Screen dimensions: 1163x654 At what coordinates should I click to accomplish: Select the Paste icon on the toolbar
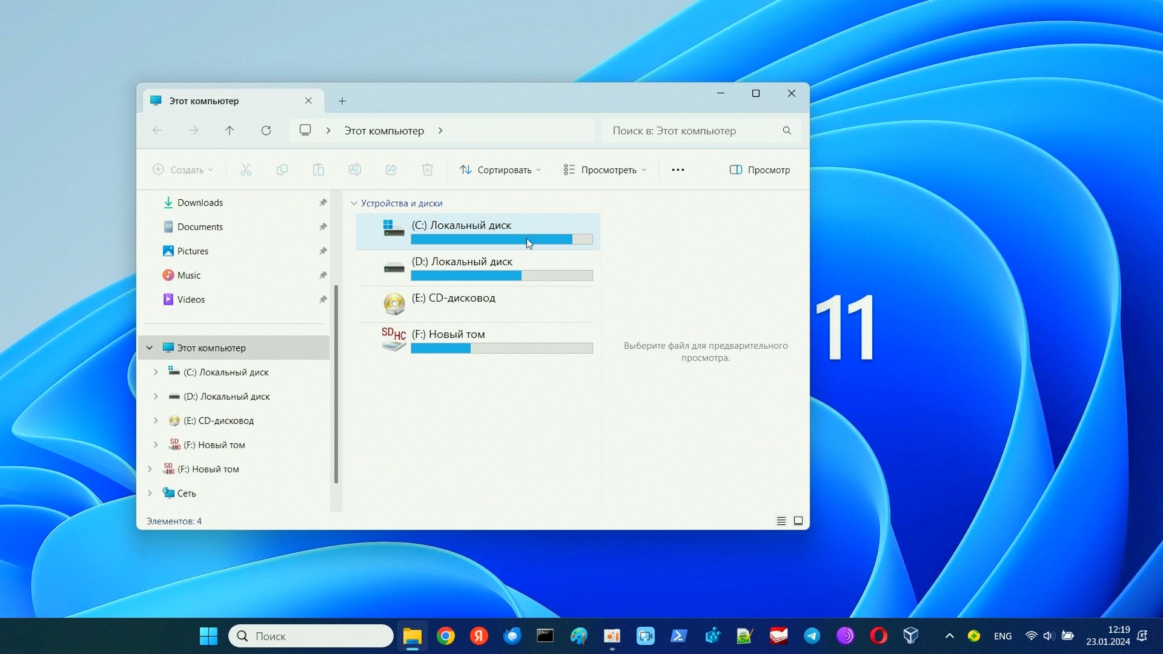pos(319,170)
